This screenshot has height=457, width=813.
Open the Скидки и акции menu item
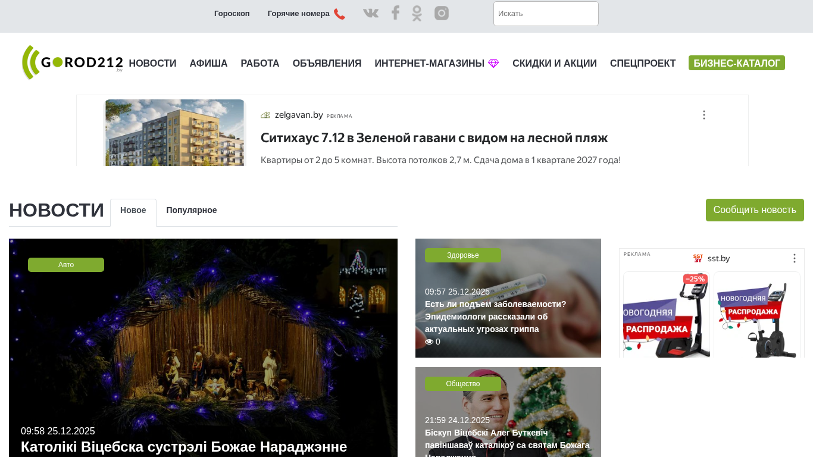click(555, 64)
